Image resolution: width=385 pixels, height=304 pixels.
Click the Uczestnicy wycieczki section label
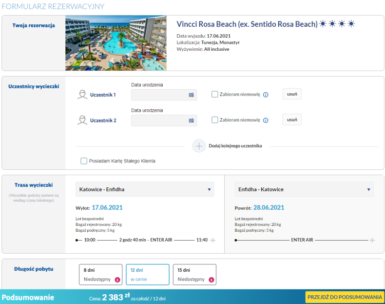pos(34,86)
